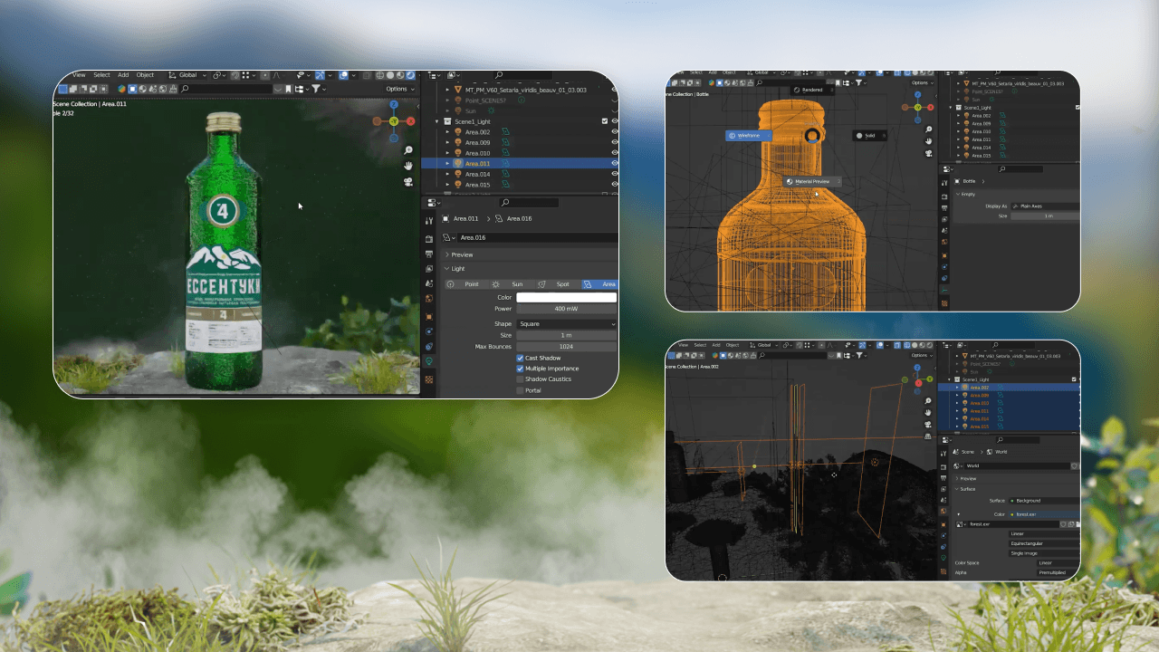This screenshot has width=1159, height=652.
Task: Open the View Layer properties tab in the Area.011 screenshot
Action: point(429,268)
